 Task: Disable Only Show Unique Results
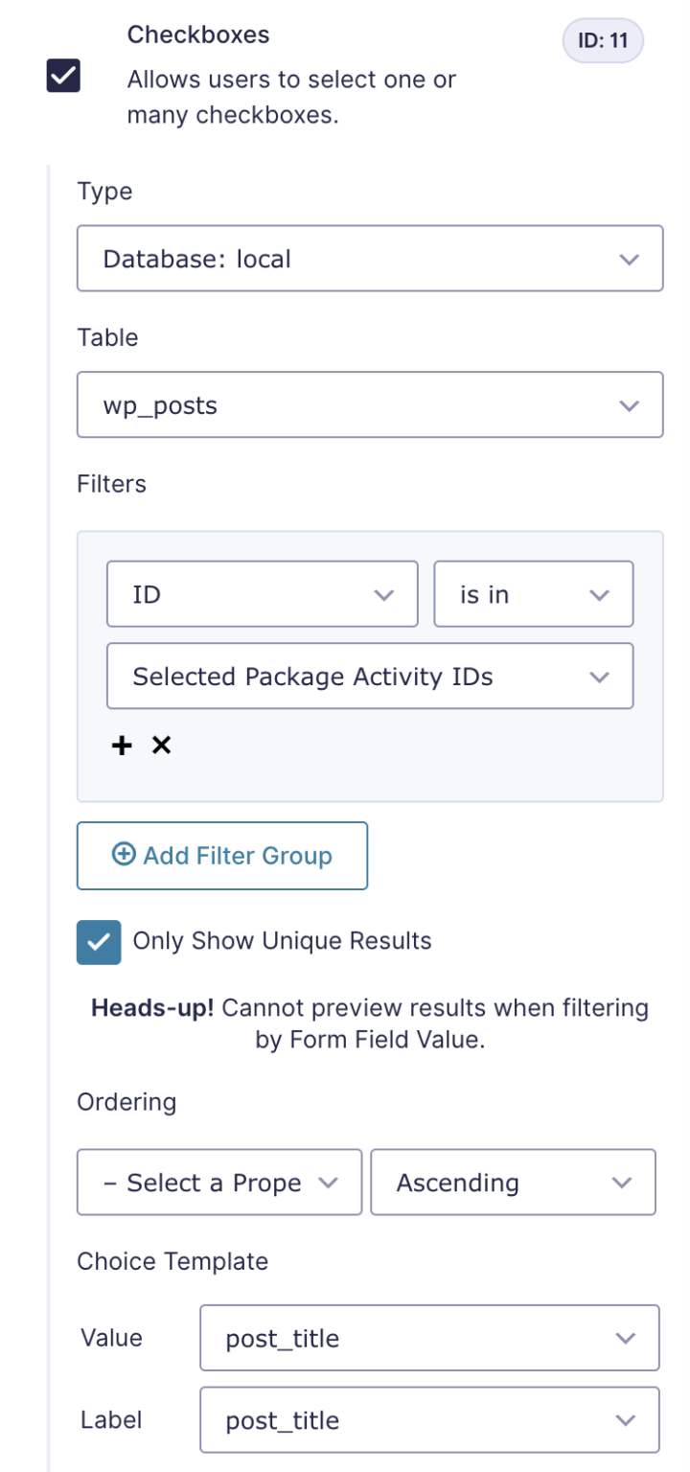(99, 941)
